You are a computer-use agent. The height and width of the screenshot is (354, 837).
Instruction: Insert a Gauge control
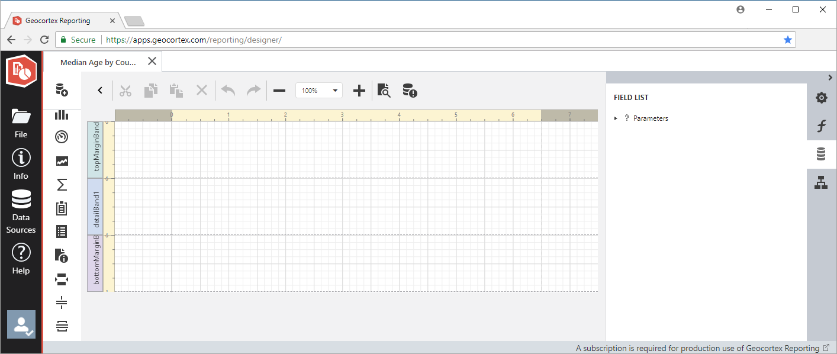point(62,137)
